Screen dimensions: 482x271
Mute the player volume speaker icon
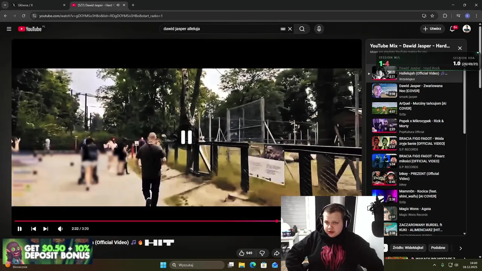click(60, 229)
